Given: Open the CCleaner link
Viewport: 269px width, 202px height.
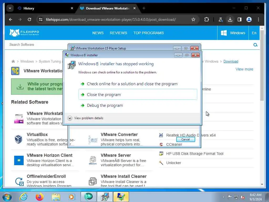Looking at the screenshot, I should coord(174,144).
